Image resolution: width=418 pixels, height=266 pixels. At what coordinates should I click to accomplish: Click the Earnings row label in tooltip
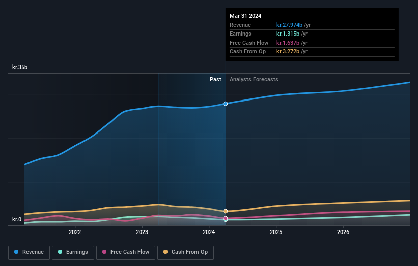click(240, 34)
